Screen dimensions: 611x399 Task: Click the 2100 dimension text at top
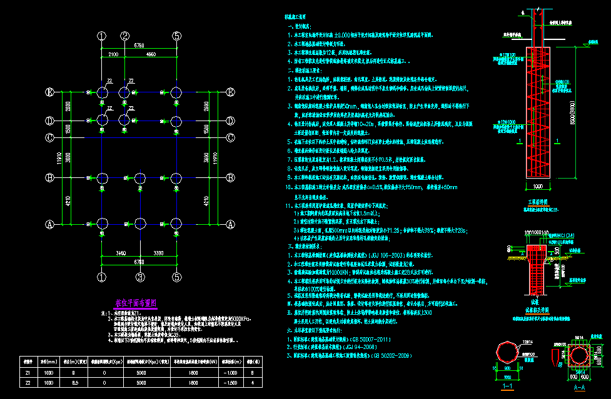(113, 56)
